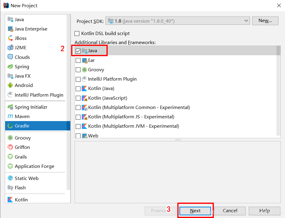This screenshot has width=285, height=218.
Task: Select the Android robot icon
Action: [10, 85]
